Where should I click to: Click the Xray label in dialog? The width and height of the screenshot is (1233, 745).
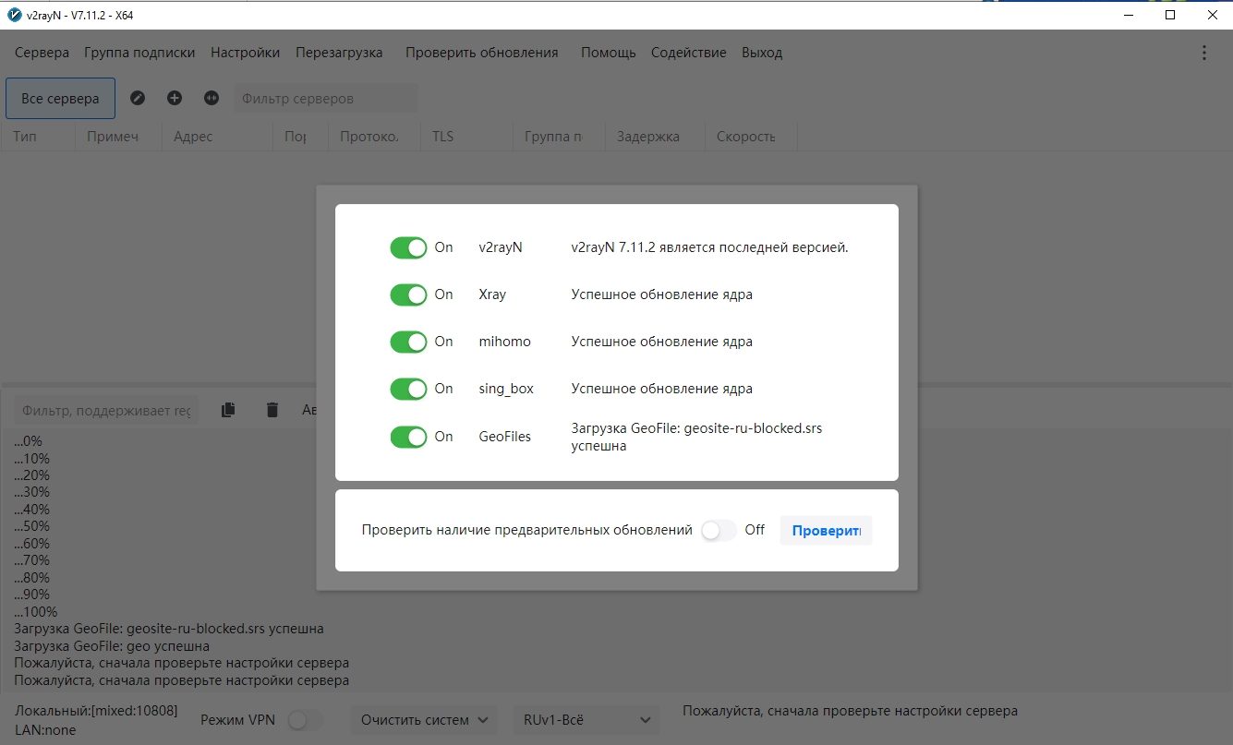tap(492, 294)
